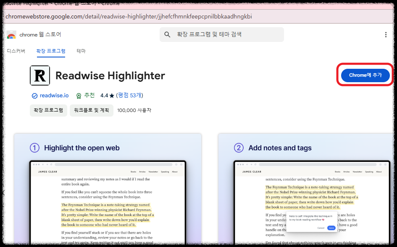The image size is (397, 247).
Task: Click the 워크플로 및 계획 category chip
Action: coord(92,110)
